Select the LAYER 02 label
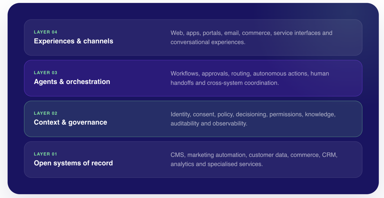The image size is (384, 198). [46, 113]
